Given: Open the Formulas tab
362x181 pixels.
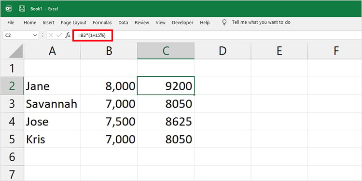Looking at the screenshot, I should tap(102, 23).
